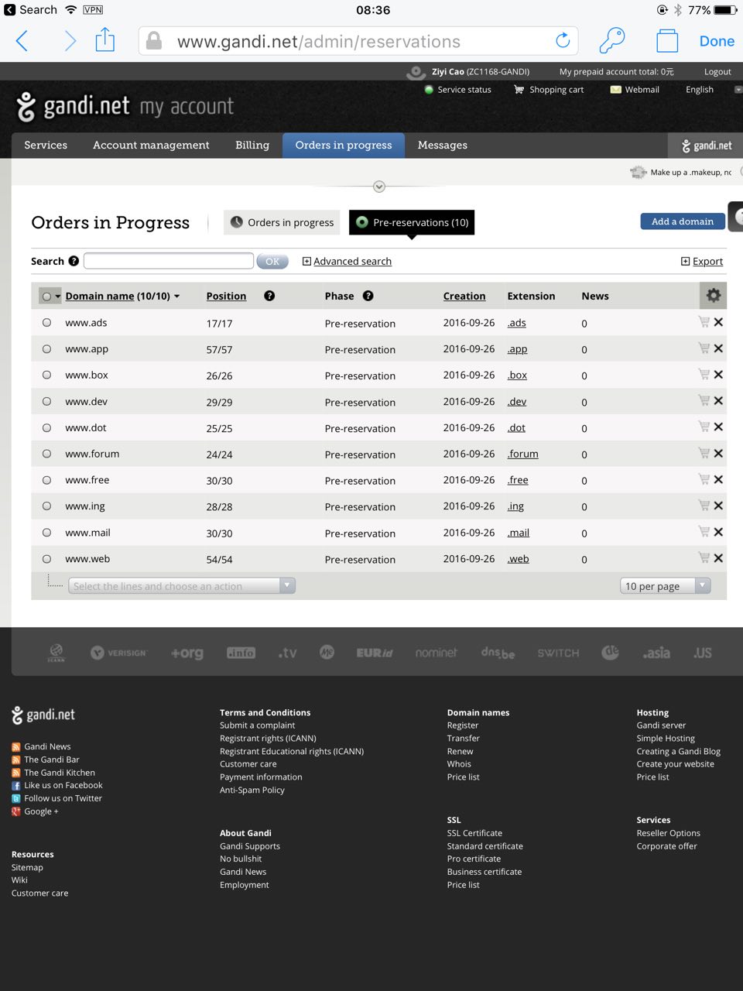Viewport: 743px width, 991px height.
Task: Click the Add a domain button
Action: [683, 221]
